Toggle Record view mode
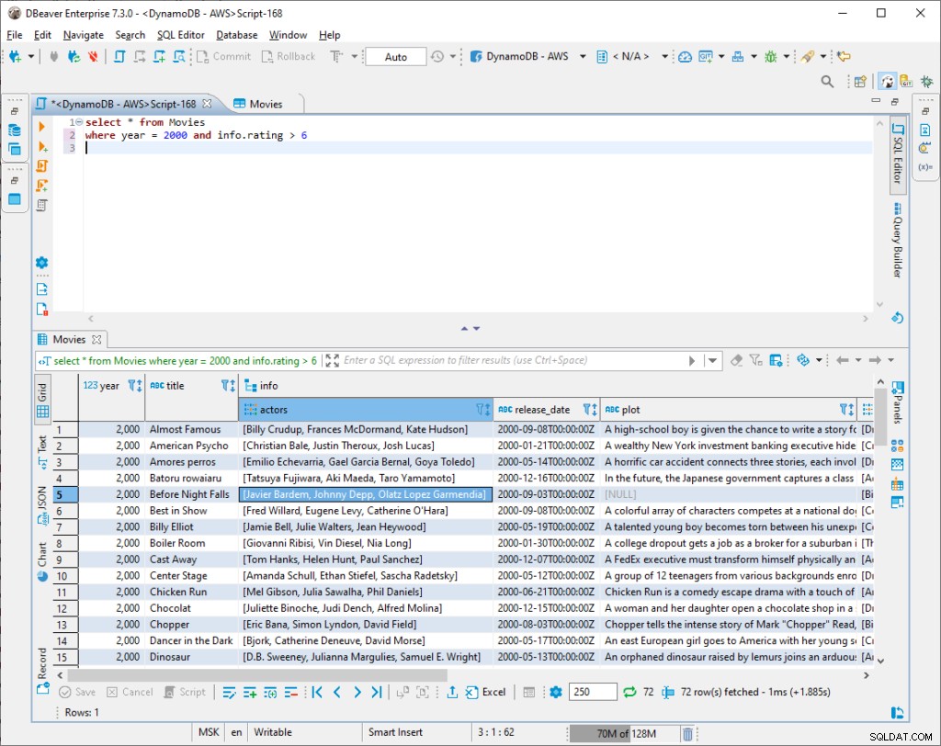Viewport: 941px width, 746px height. pos(42,671)
